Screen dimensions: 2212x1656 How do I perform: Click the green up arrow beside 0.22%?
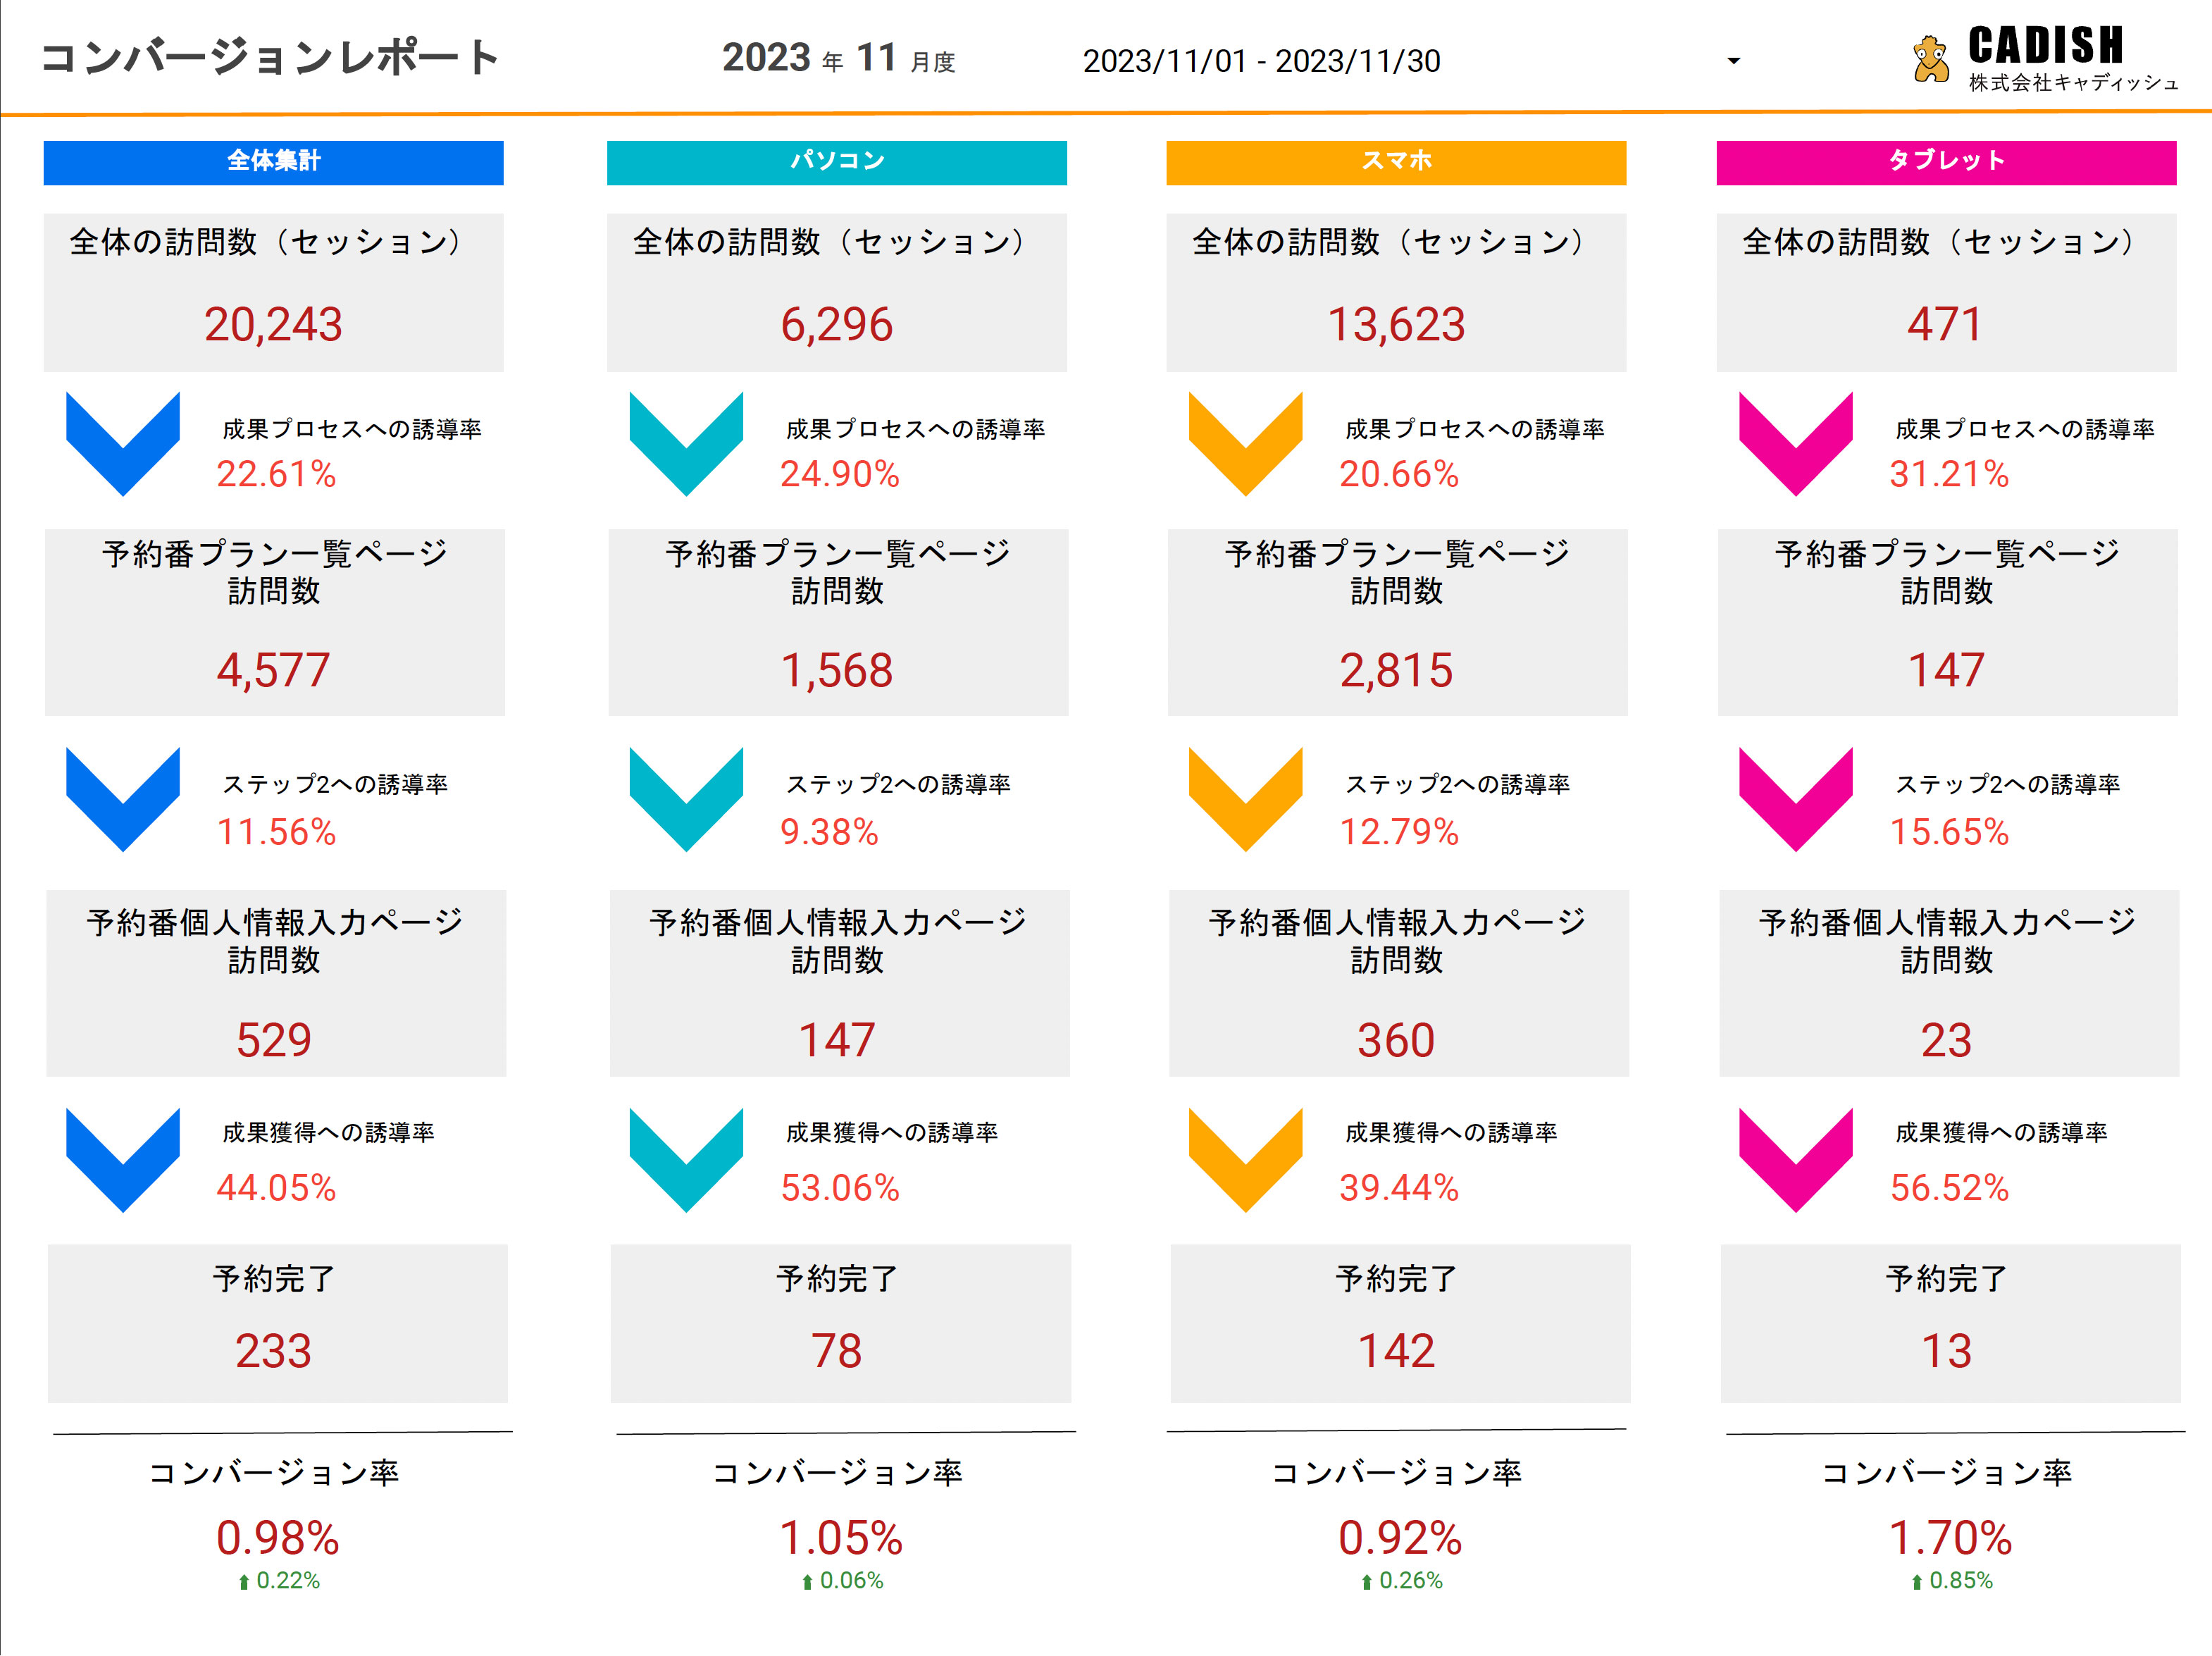pos(243,1582)
